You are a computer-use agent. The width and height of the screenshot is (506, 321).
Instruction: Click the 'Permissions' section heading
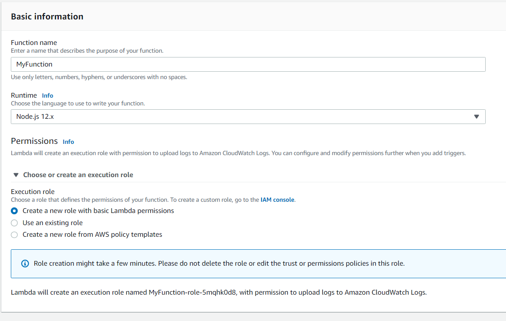point(34,141)
